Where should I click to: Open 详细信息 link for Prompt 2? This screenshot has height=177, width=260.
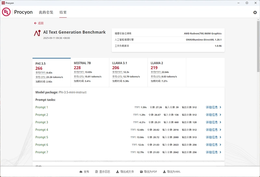[212, 115]
